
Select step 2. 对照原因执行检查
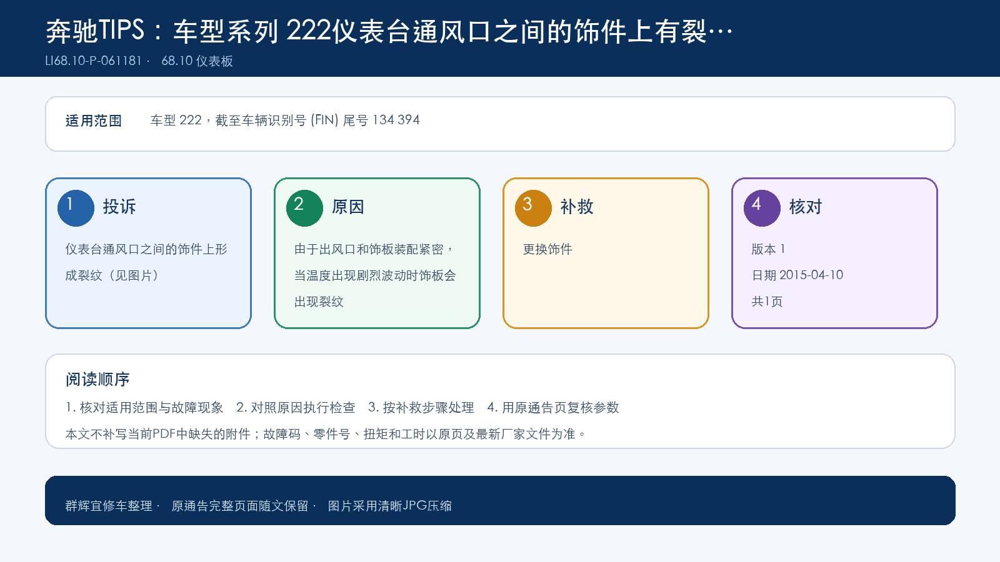click(x=296, y=408)
